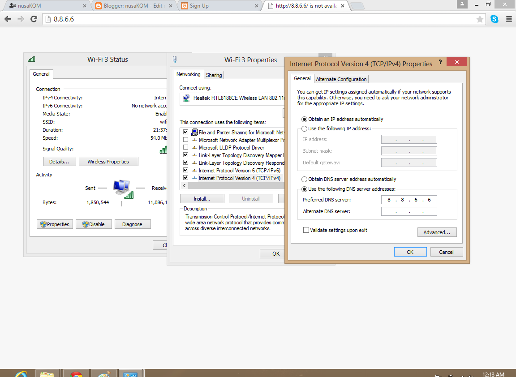Select the Microsoft LLDP Protocol Driver row text
The image size is (516, 377).
click(x=231, y=148)
